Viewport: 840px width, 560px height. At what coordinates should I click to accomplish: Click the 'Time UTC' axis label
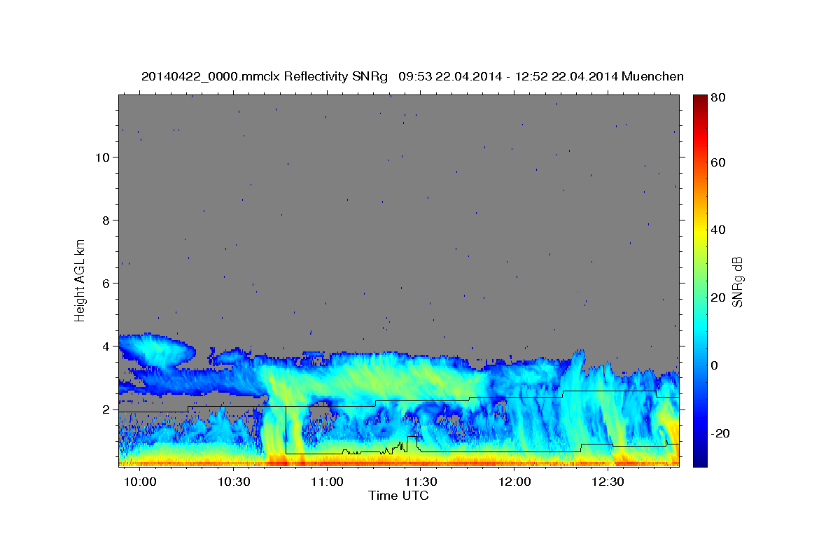point(398,496)
